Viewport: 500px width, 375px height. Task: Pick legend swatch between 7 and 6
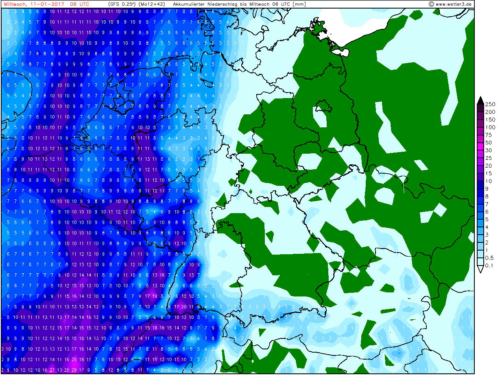[480, 208]
